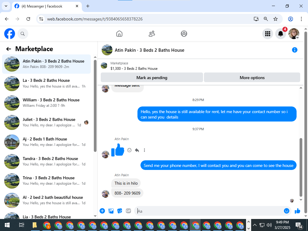React with emoji to thumbs-up message

(129, 150)
